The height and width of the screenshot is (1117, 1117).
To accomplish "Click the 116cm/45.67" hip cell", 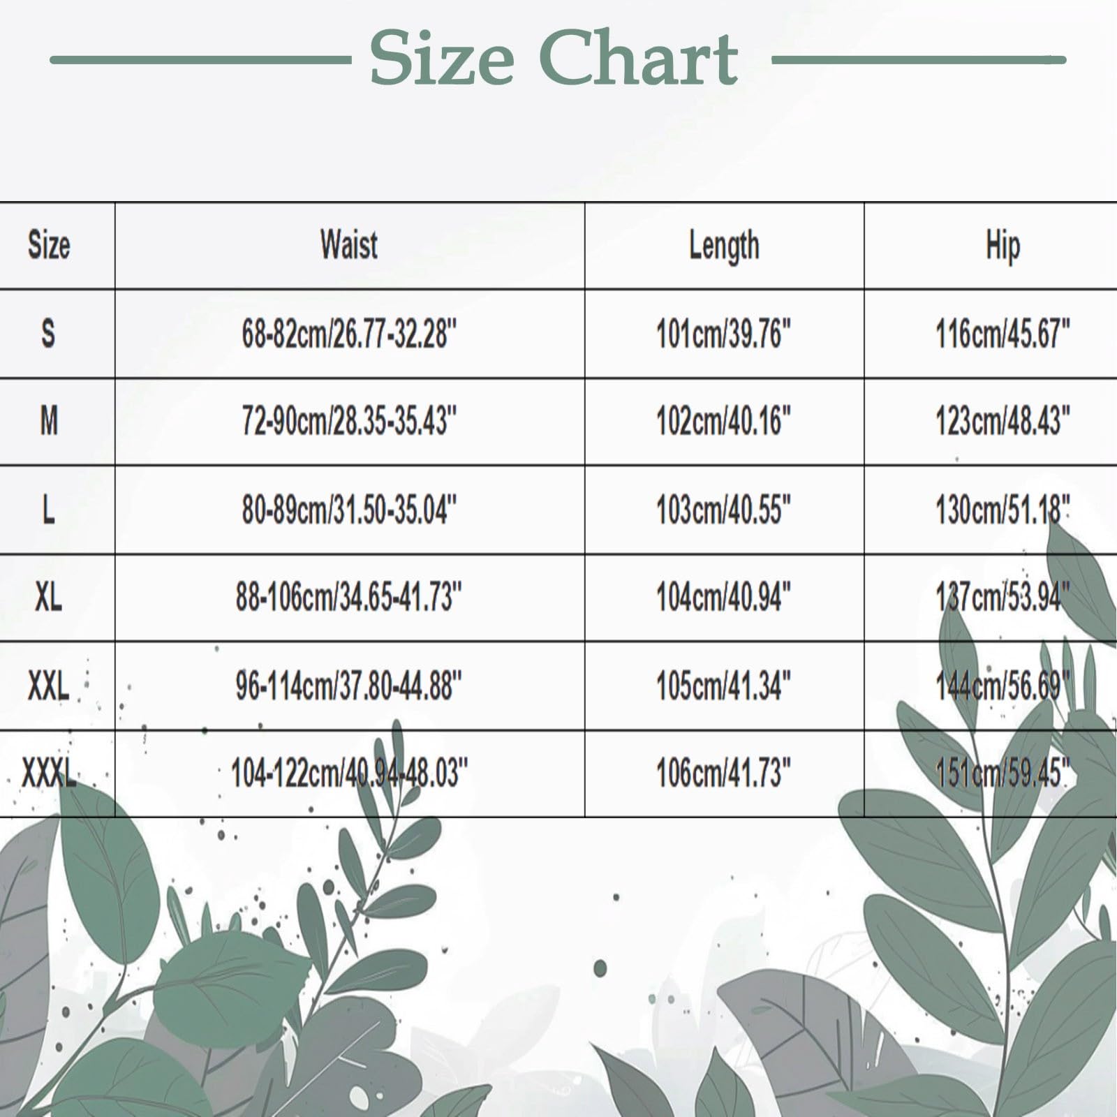I will point(1003,334).
